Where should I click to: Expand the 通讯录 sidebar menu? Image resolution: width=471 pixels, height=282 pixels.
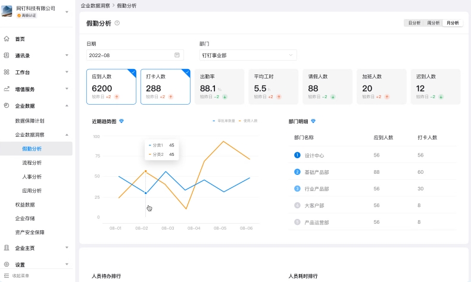coord(36,55)
